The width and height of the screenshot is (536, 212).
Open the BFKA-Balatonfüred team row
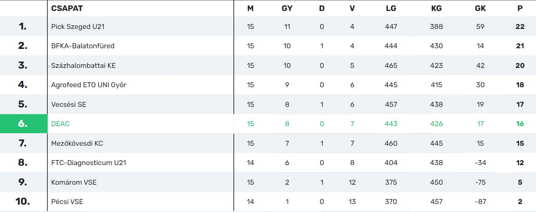(x=83, y=46)
